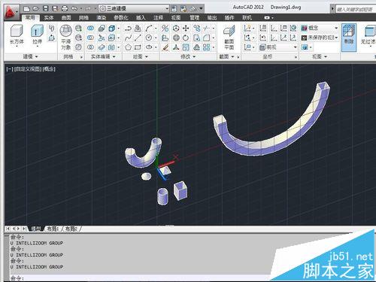Switch to the 注释 ribbon tab
This screenshot has width=376, height=282.
158,17
